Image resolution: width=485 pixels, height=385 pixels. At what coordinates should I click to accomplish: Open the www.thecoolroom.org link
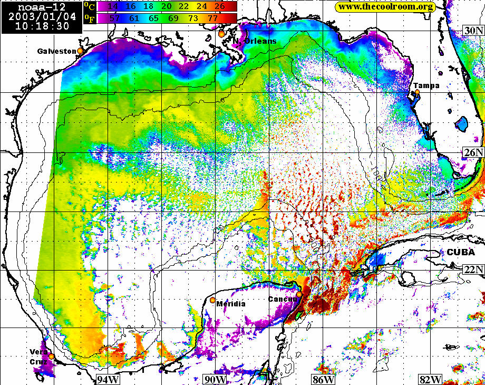coord(385,7)
